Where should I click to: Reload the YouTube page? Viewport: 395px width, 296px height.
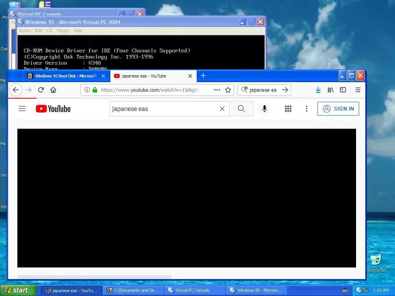pos(41,90)
